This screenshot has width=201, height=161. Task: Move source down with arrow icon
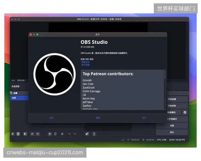[x=75, y=134]
